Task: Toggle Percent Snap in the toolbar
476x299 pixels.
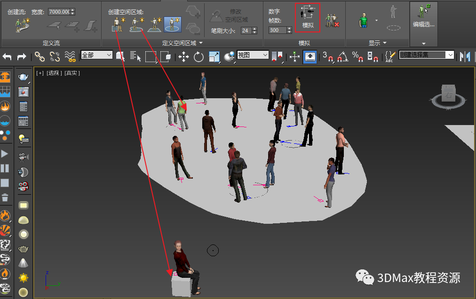Action: point(357,57)
